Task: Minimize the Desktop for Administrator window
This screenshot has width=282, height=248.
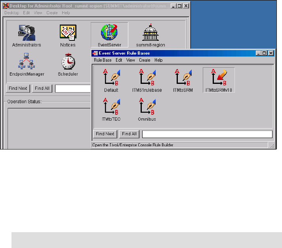Action: click(x=173, y=6)
